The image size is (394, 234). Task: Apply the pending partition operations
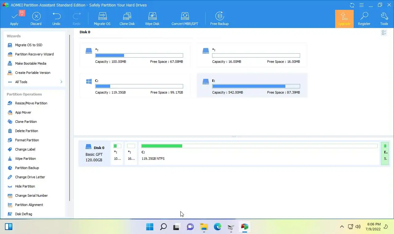tap(14, 19)
